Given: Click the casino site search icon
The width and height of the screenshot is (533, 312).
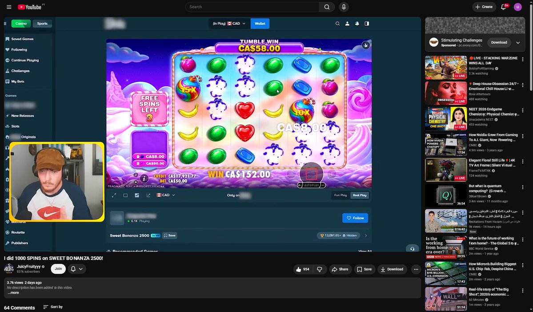Looking at the screenshot, I should click(337, 24).
